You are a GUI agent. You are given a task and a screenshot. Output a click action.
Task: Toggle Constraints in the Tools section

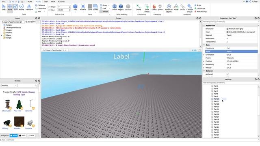click(41, 9)
